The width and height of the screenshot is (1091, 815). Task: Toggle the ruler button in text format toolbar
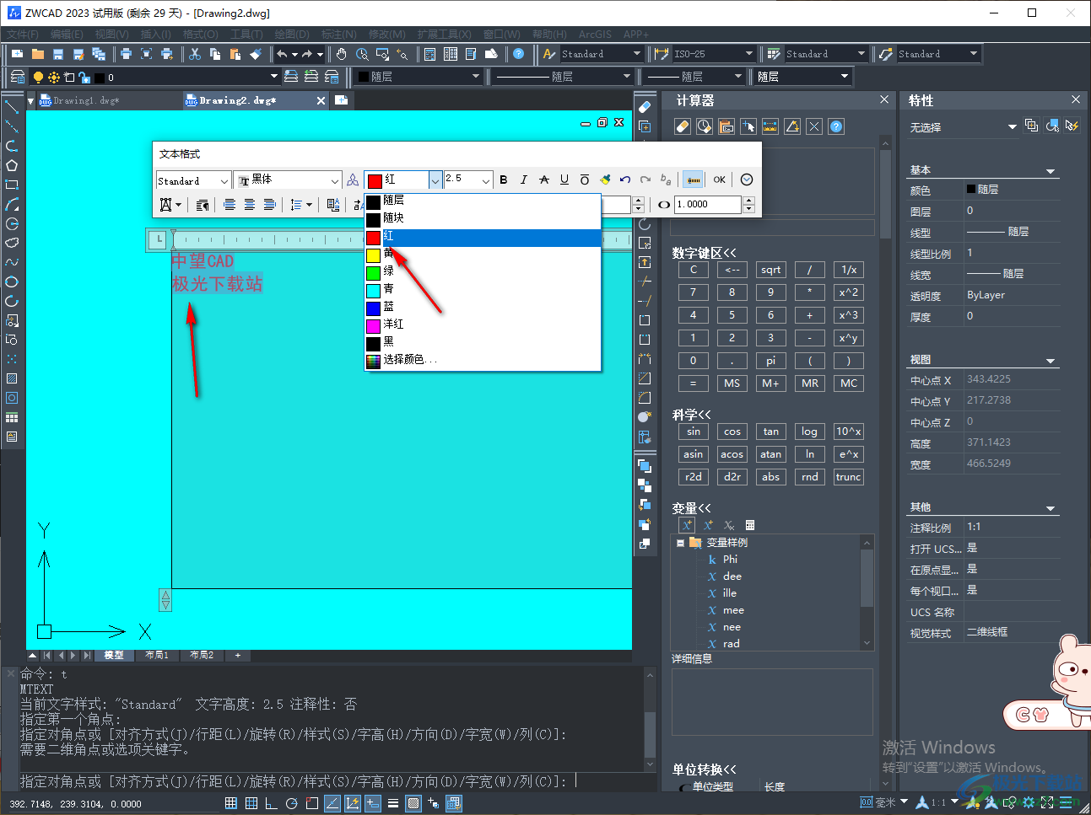click(693, 180)
